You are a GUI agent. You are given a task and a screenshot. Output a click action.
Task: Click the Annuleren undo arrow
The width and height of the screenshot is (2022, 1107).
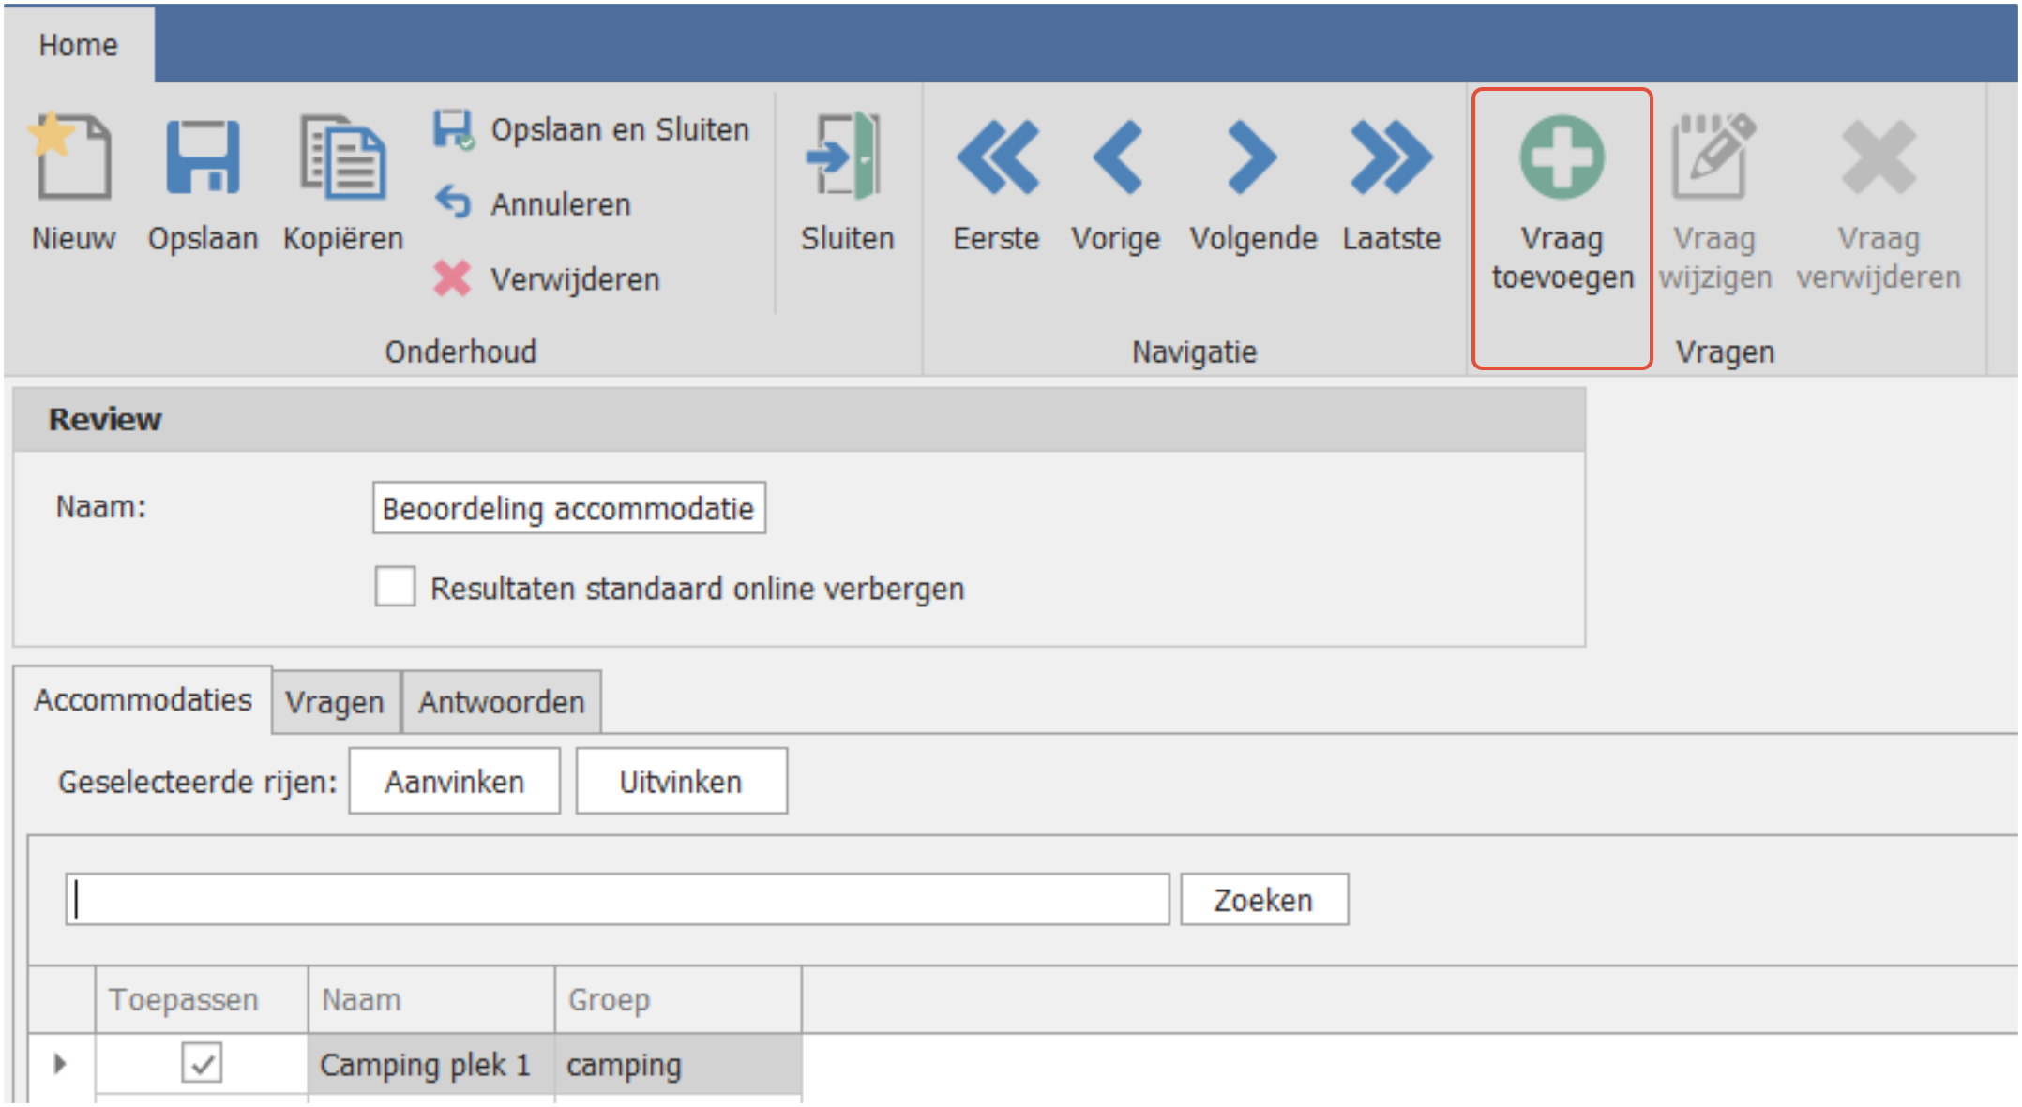(x=454, y=202)
